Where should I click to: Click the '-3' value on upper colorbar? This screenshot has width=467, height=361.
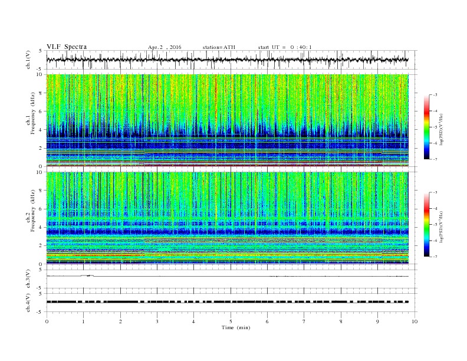point(435,95)
